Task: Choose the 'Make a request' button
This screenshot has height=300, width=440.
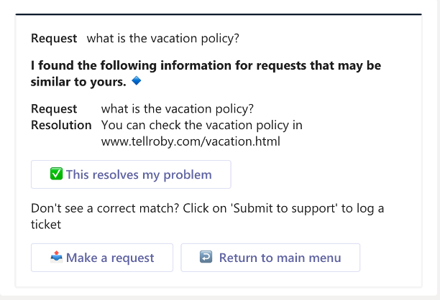Action: tap(102, 258)
